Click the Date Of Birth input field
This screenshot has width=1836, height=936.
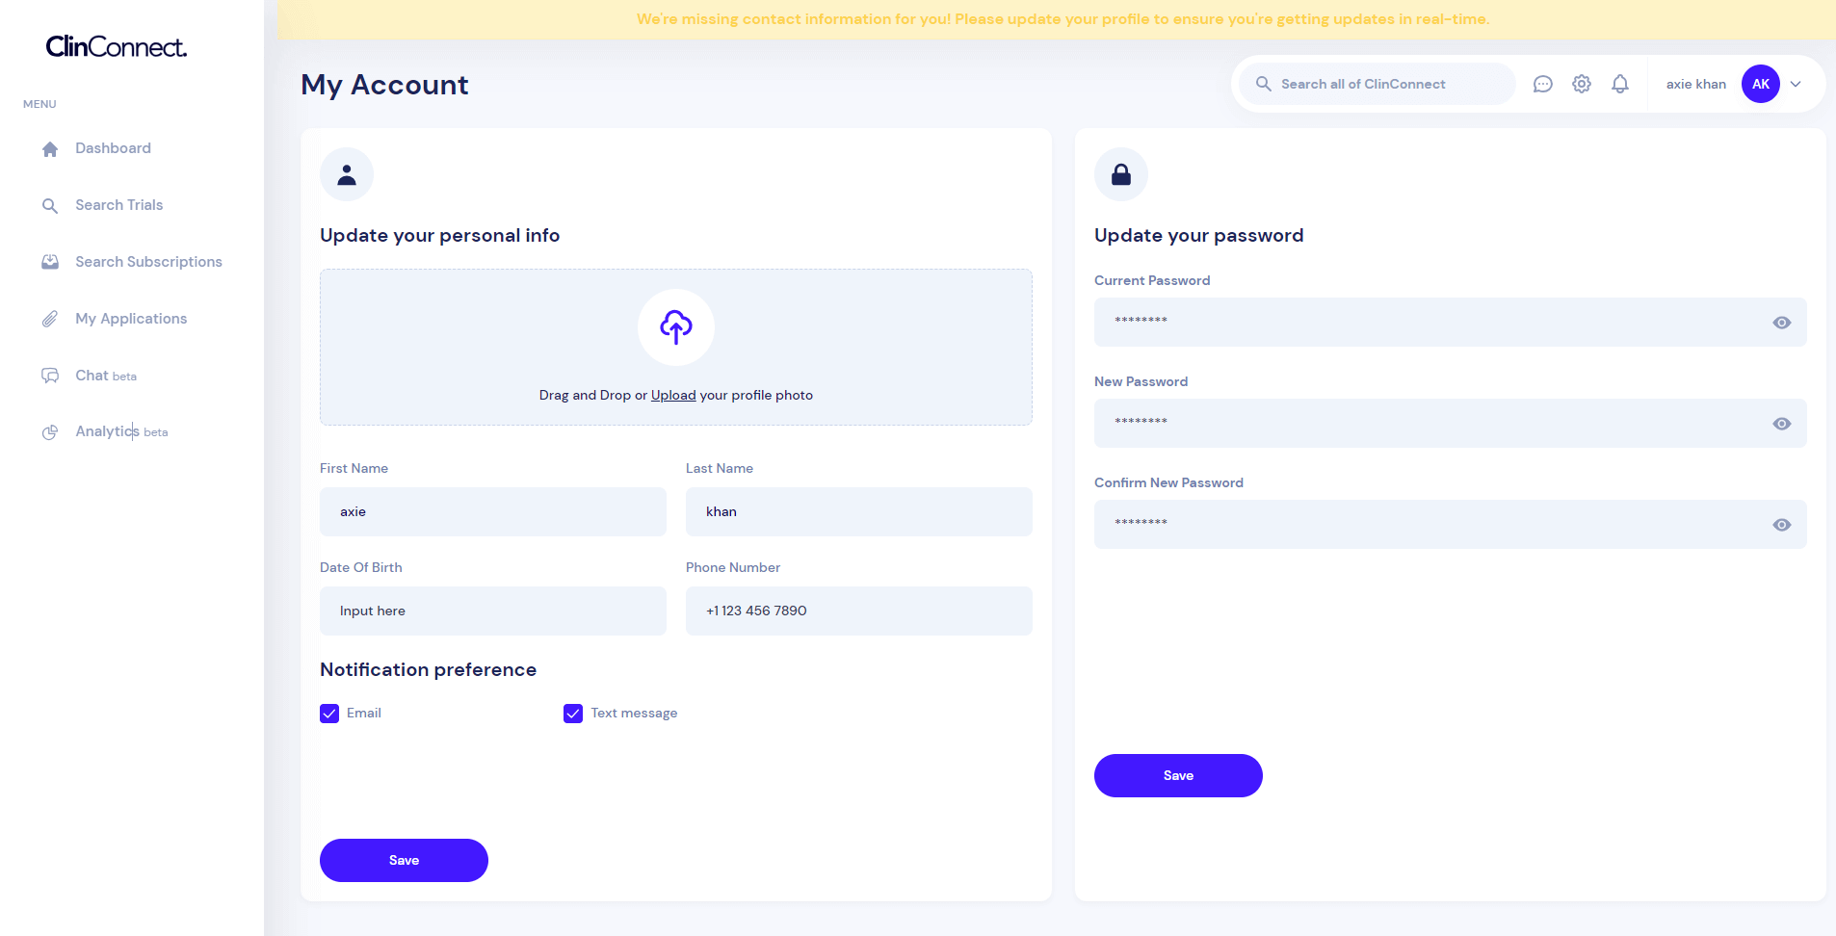coord(492,611)
